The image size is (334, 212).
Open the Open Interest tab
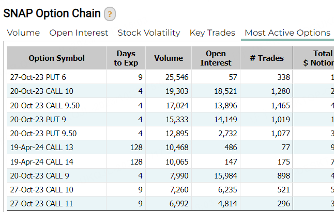(x=79, y=33)
